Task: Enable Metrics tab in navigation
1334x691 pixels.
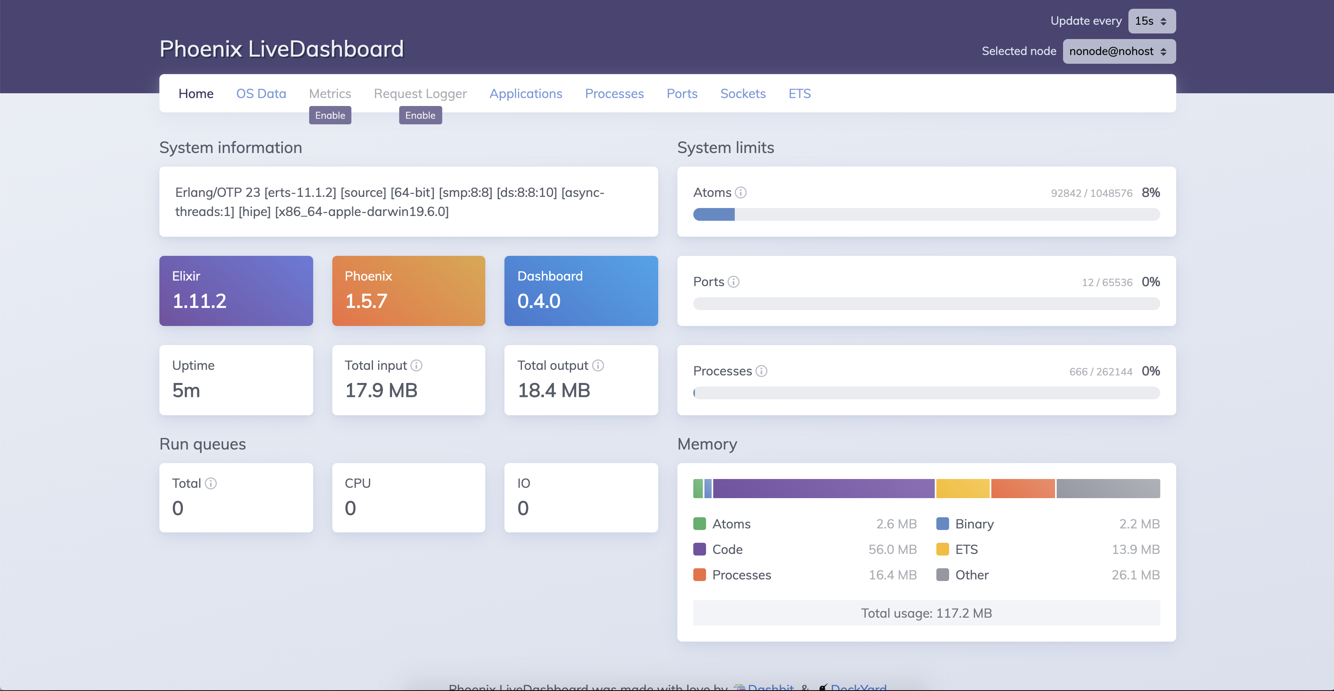Action: 330,115
